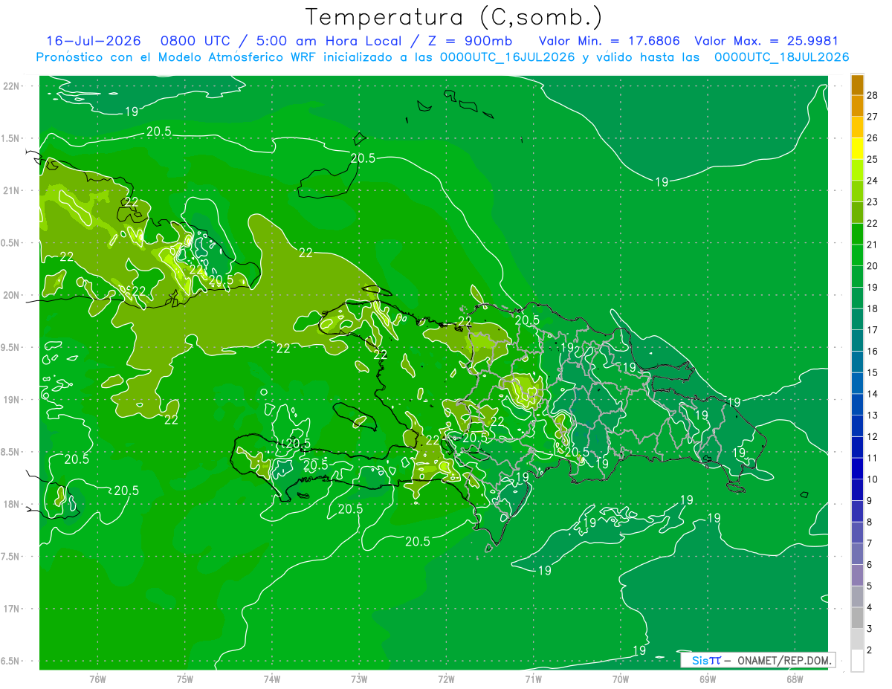
Task: Click the '17N' latitude axis label
Action: 12,609
